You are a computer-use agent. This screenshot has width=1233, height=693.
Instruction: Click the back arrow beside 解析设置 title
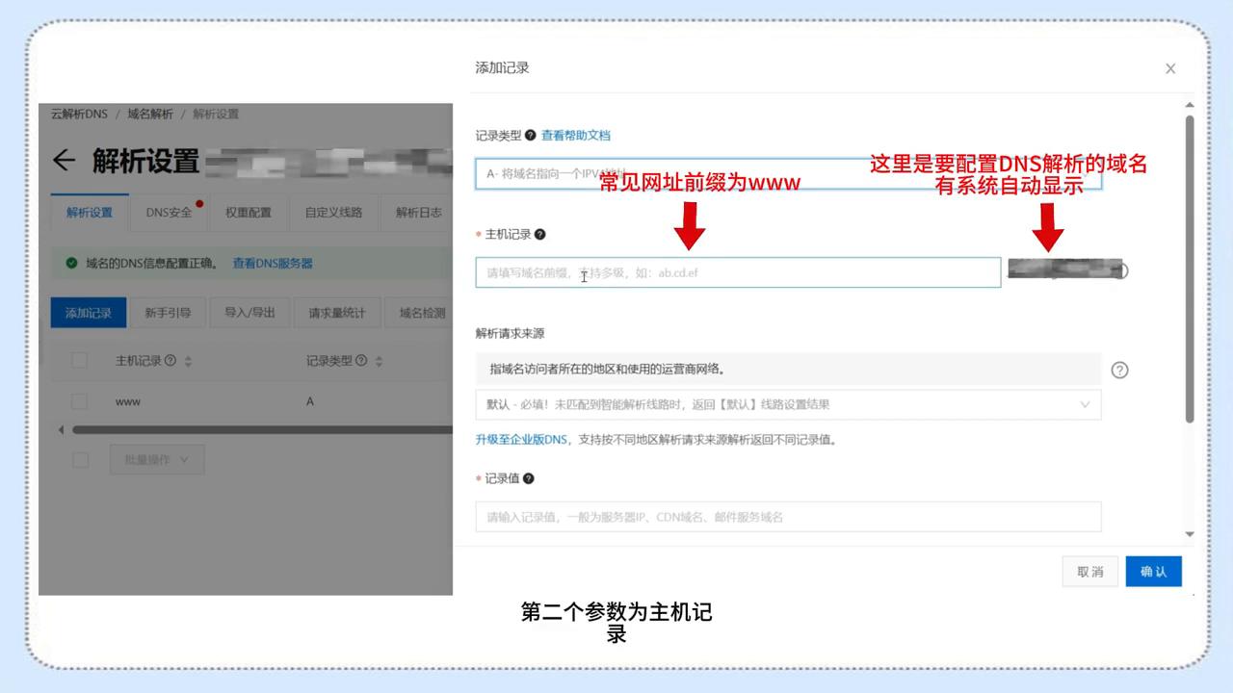tap(63, 161)
